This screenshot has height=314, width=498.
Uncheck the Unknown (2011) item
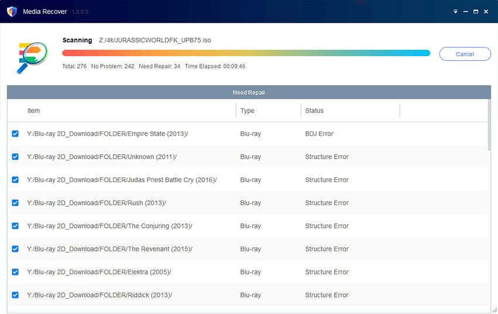point(15,157)
